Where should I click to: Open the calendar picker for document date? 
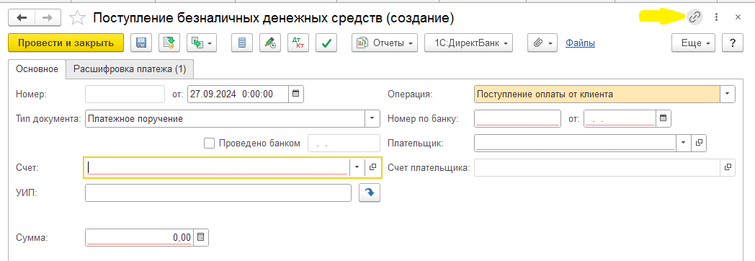click(295, 94)
